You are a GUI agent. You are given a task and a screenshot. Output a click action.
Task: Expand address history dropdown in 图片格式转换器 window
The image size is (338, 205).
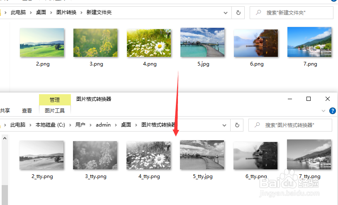tap(224, 125)
